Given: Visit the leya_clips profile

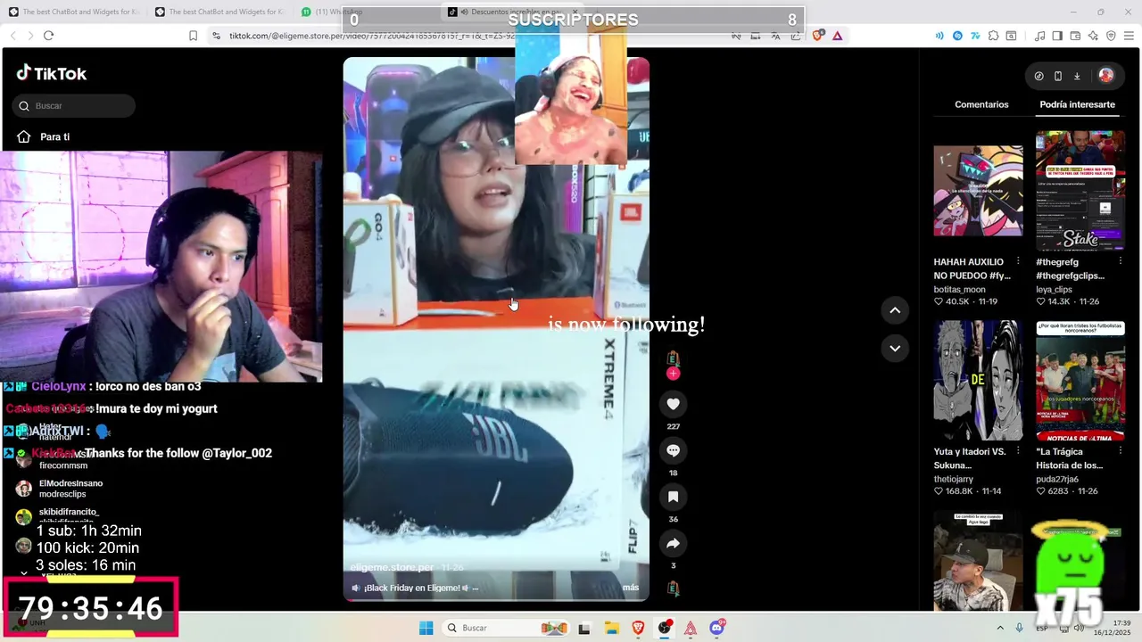Looking at the screenshot, I should click(1054, 290).
